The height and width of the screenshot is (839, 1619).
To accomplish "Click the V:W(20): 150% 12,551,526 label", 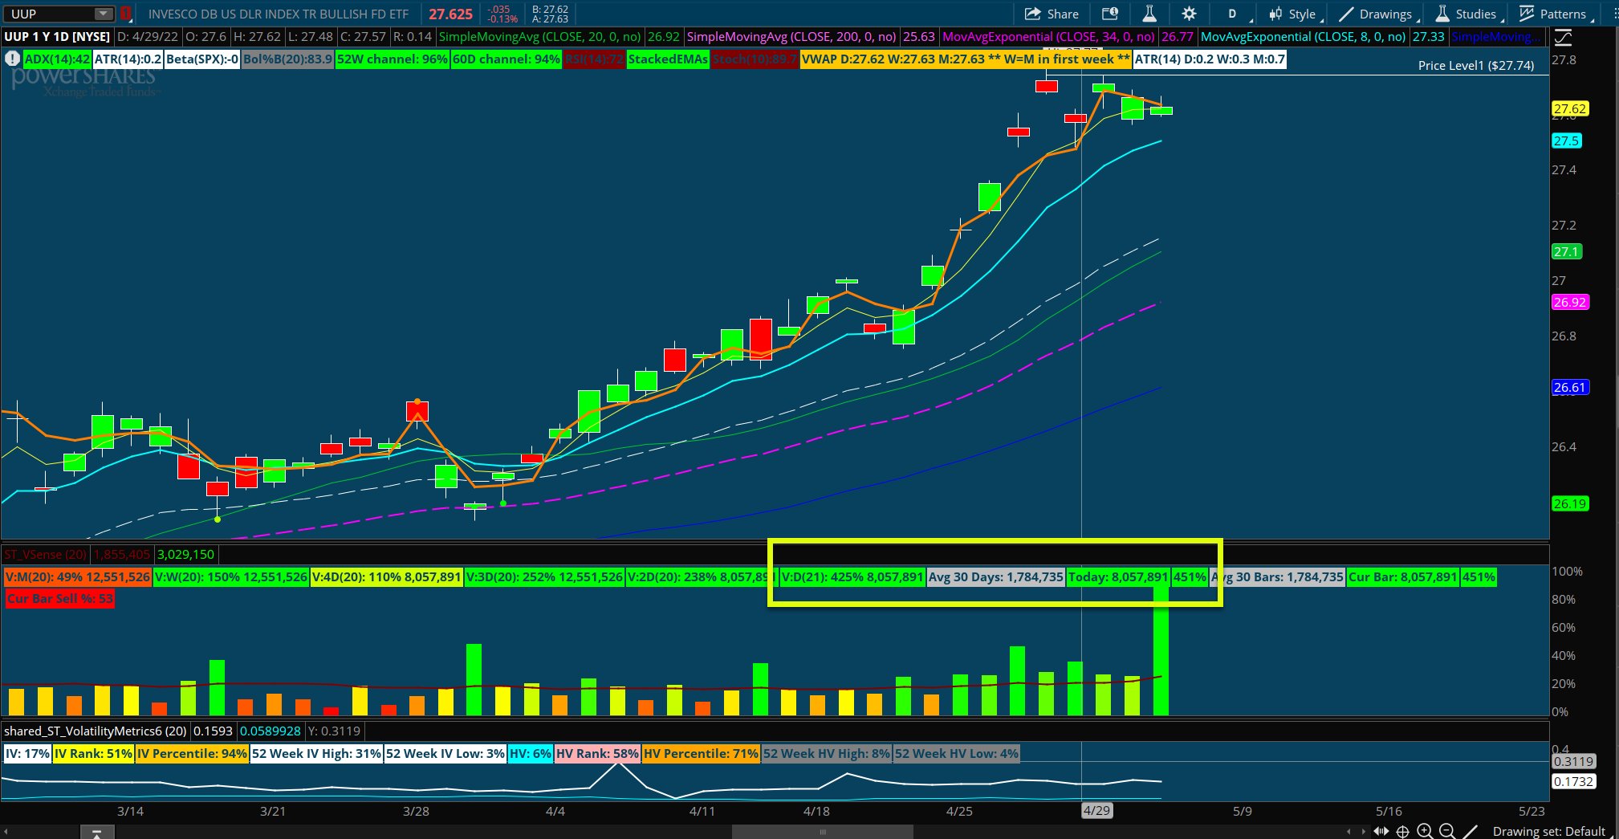I will pos(231,576).
